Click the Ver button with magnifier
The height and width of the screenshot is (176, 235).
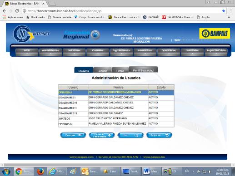(130, 135)
